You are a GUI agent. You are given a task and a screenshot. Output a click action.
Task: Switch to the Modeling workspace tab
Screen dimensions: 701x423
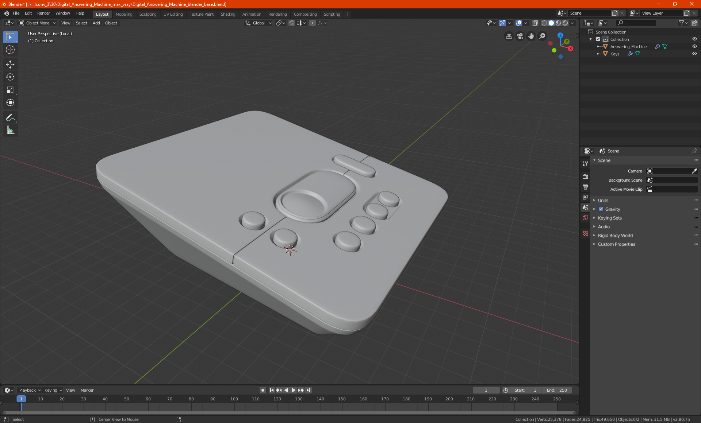point(124,14)
